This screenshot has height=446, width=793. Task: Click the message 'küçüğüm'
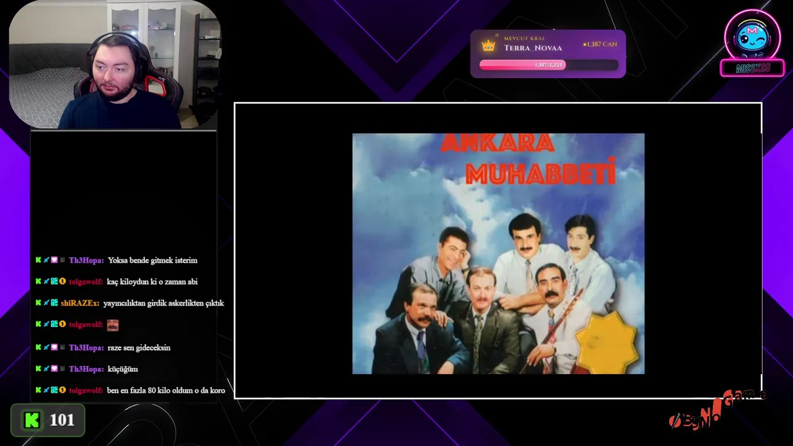click(123, 369)
